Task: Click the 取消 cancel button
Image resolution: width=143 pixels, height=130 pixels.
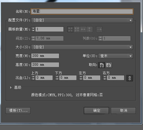Action: (123, 111)
